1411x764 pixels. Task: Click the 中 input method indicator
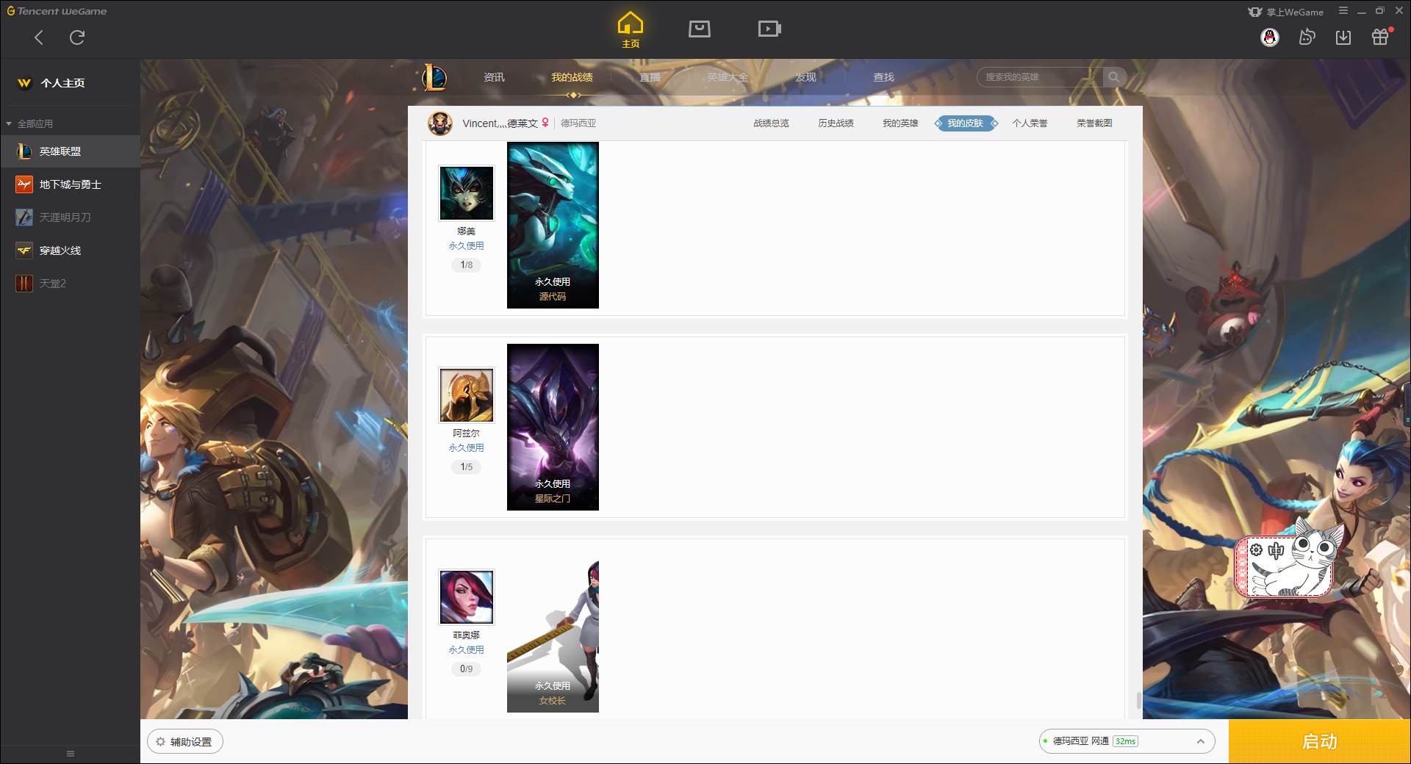1276,550
